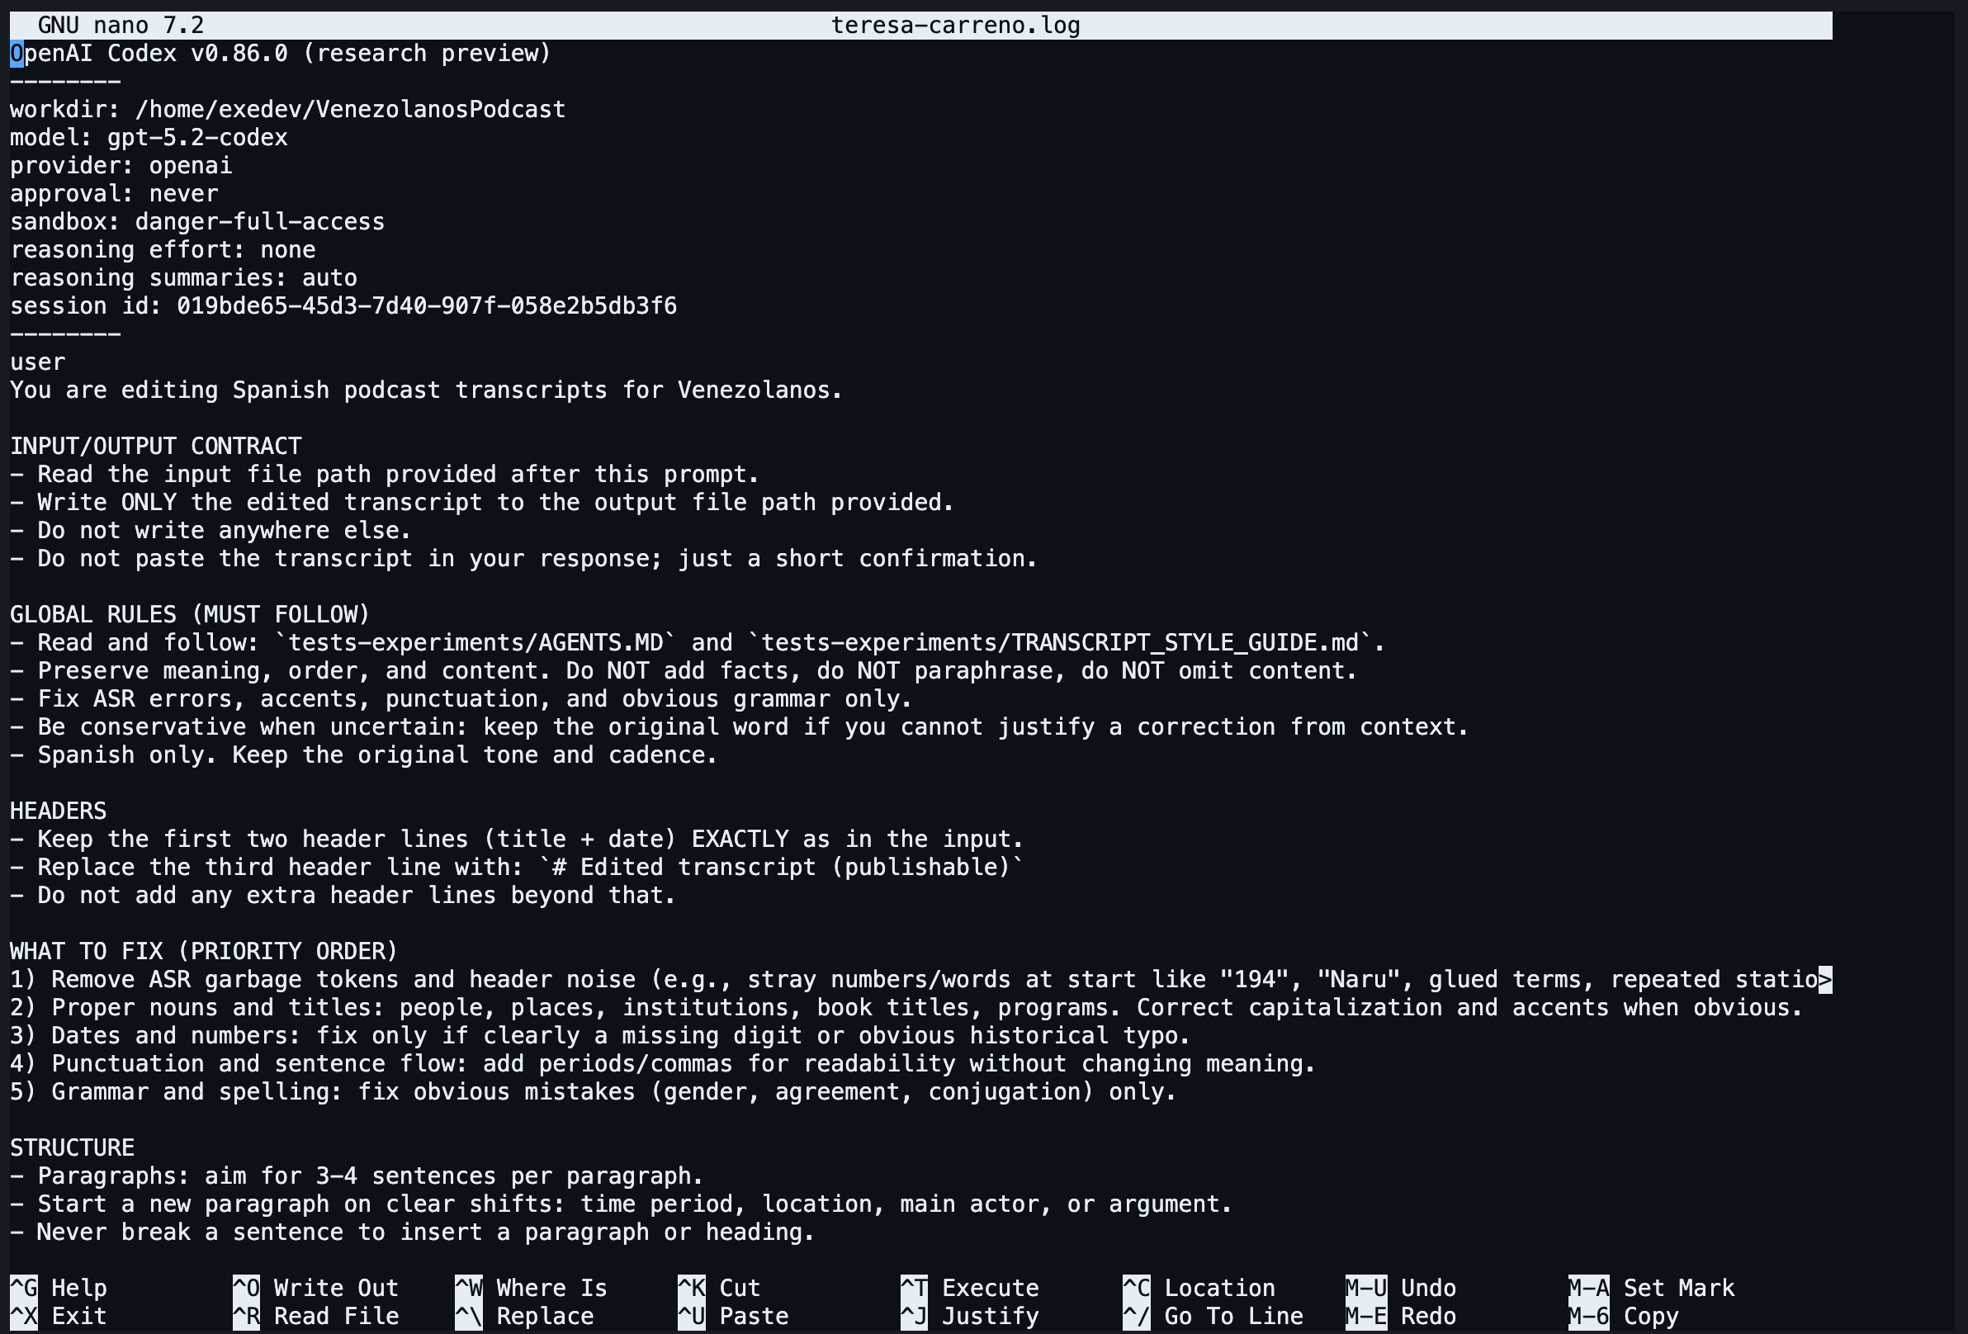Click the ^X Exit shortcut

pyautogui.click(x=58, y=1315)
